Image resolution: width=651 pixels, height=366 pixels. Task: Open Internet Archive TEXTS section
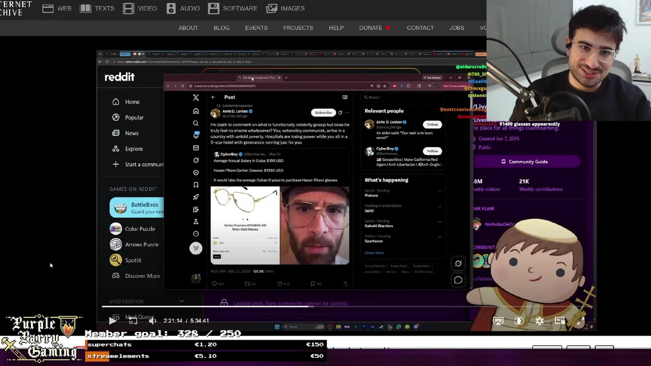pyautogui.click(x=97, y=8)
